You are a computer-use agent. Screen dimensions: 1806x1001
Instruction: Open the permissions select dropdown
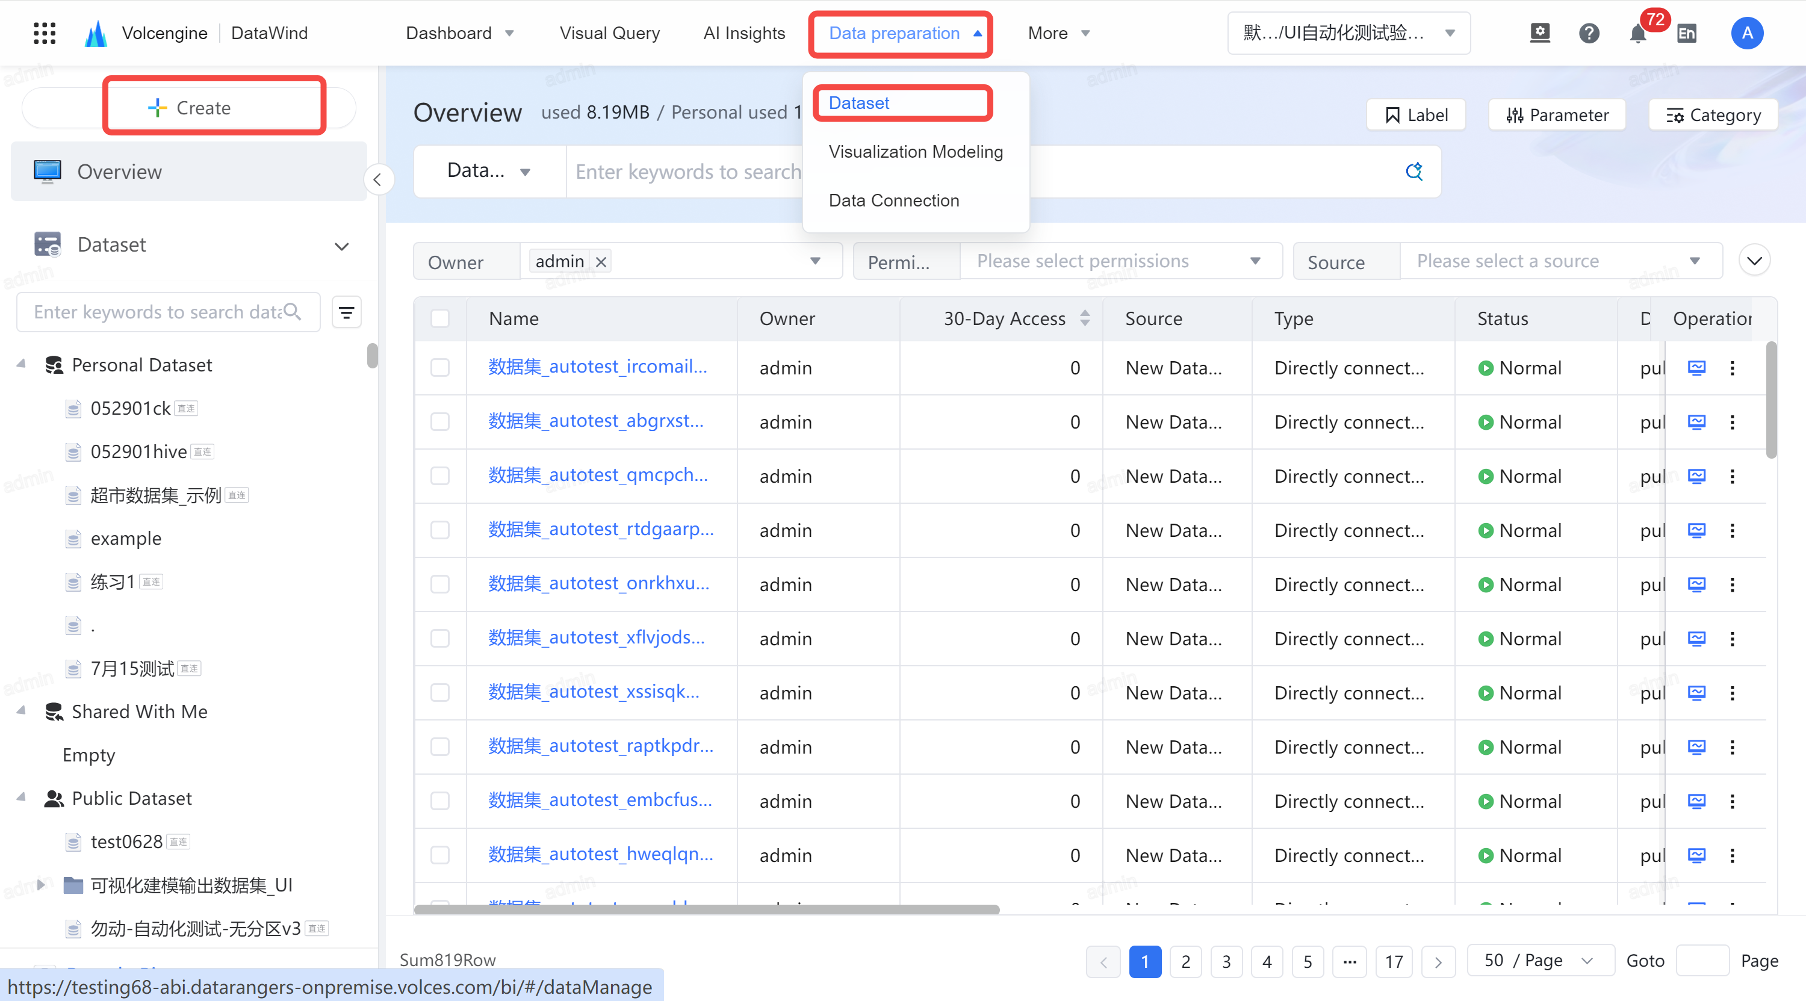(1120, 261)
